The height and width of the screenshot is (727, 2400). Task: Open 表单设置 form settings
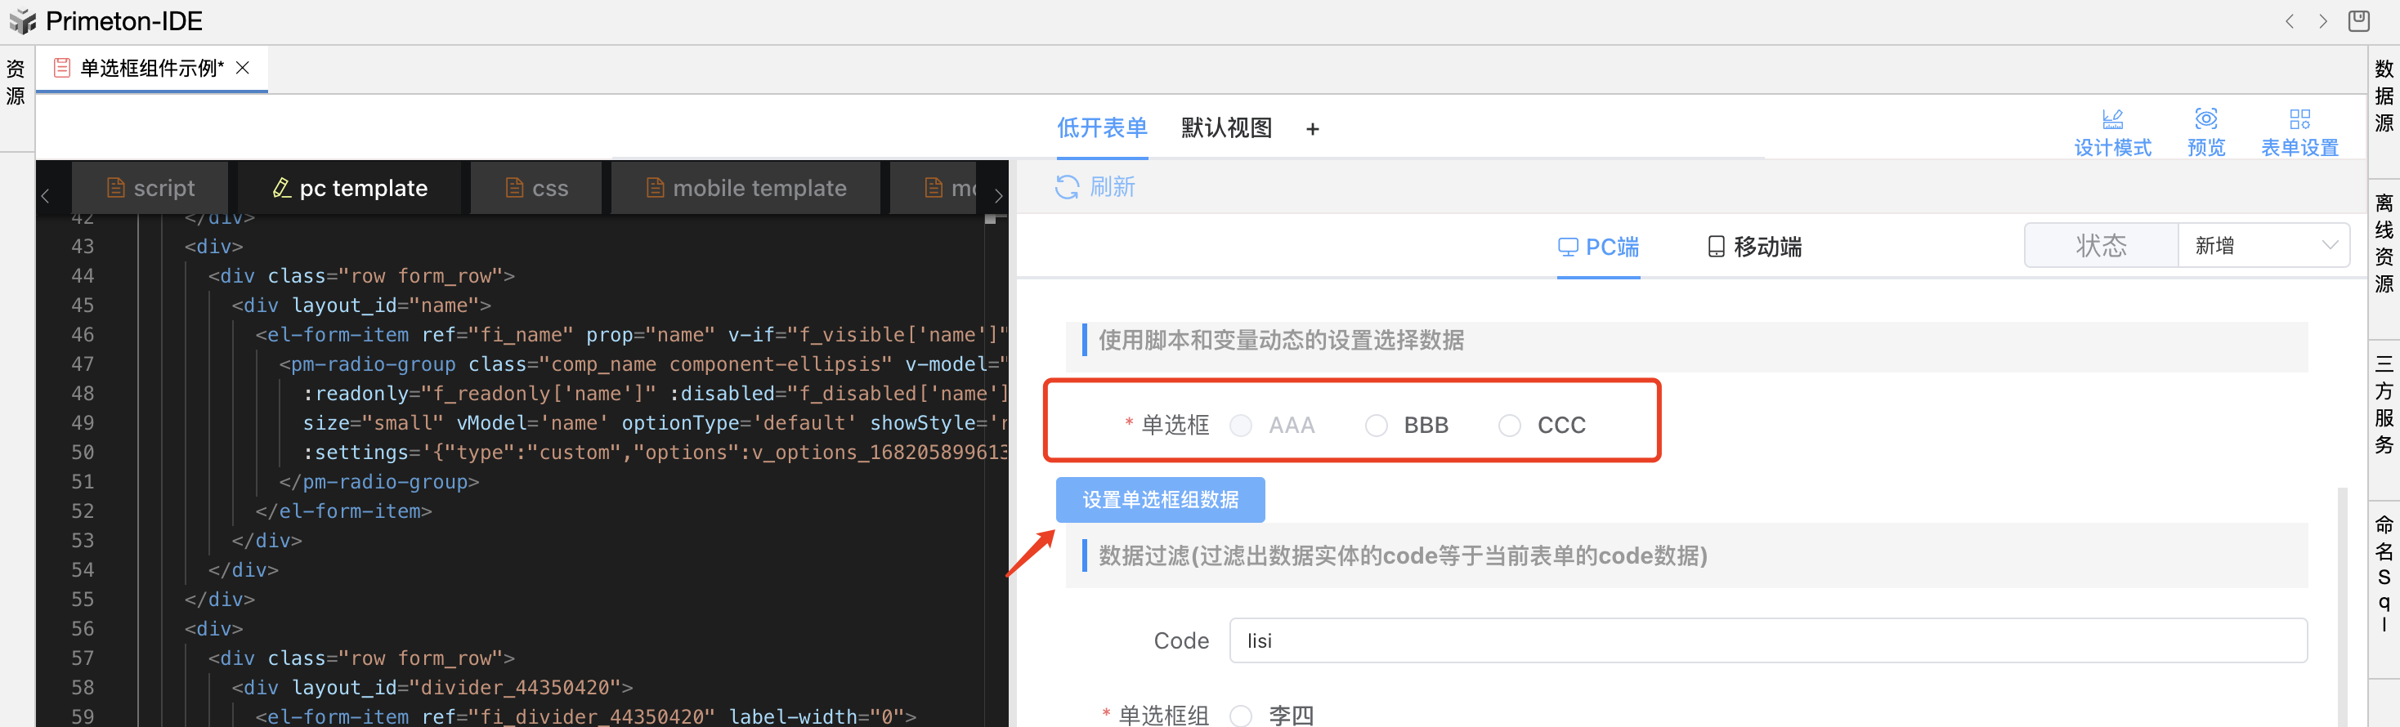point(2299,132)
